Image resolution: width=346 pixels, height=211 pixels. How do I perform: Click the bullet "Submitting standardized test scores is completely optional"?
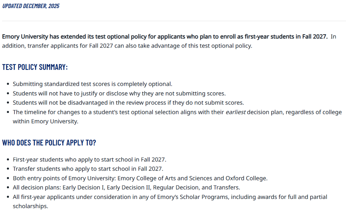pos(92,84)
